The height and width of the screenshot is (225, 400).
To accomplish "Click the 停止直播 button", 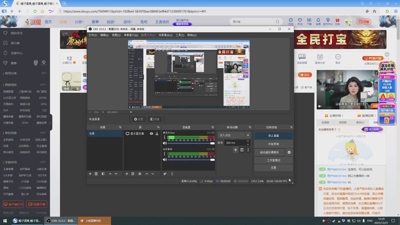I will (273, 135).
